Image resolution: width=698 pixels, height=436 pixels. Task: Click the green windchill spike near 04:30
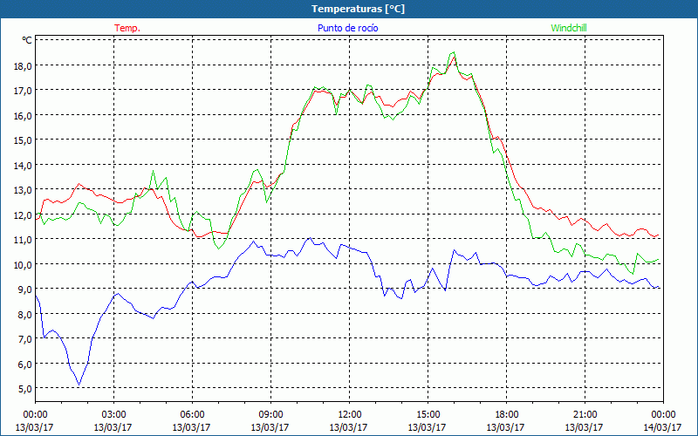click(x=154, y=171)
